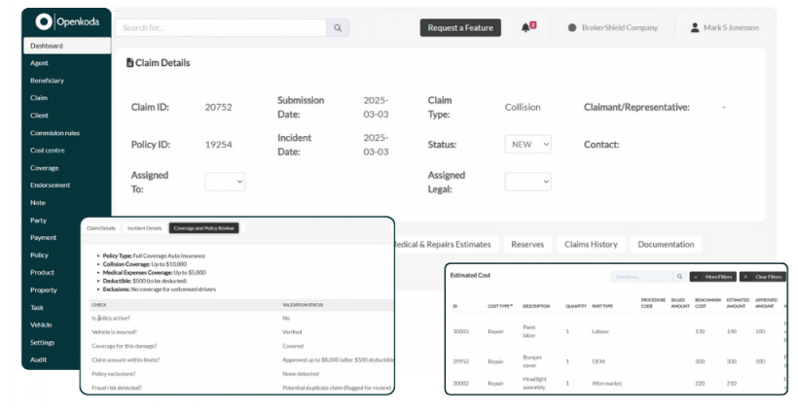This screenshot has width=798, height=408.
Task: Click row ID 30002 in Estimated Cost
Action: (x=460, y=383)
